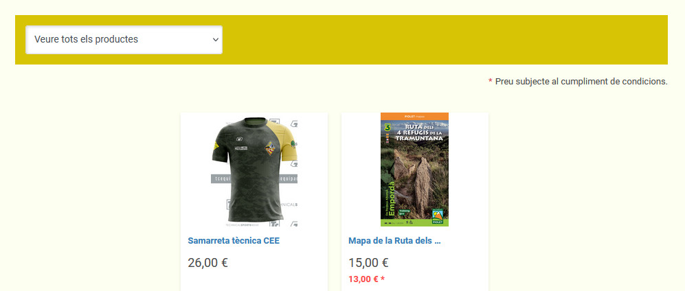This screenshot has height=291, width=685.
Task: Click the 'Ruta dels 4 Refugis' title on the map
Action: tap(418, 131)
